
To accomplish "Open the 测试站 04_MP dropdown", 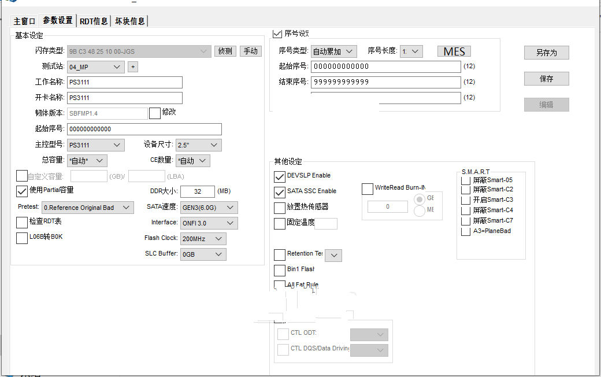I will point(96,67).
